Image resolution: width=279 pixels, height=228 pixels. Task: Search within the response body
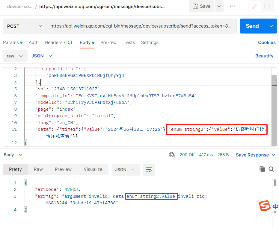(271, 169)
